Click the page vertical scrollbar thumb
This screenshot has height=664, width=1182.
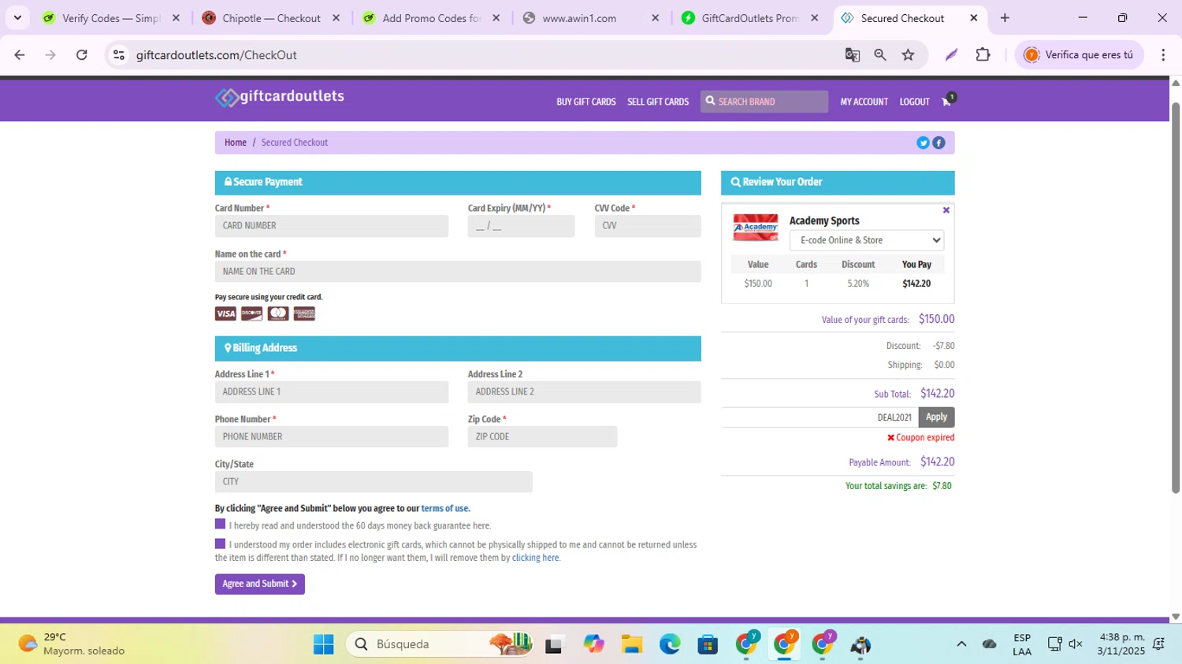1175,298
